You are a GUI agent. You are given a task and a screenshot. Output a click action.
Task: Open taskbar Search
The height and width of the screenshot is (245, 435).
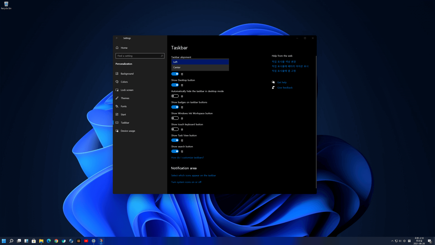(x=11, y=241)
